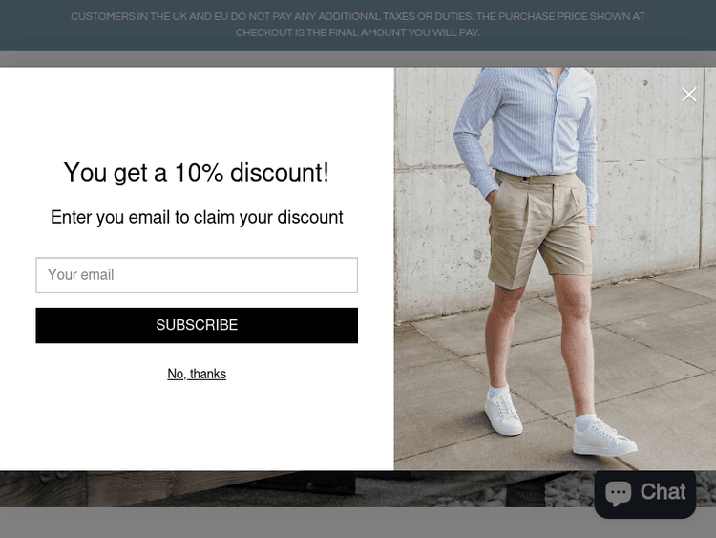Viewport: 716px width, 538px height.
Task: Click 'Enter you email to claim your discount' text
Action: (x=197, y=217)
